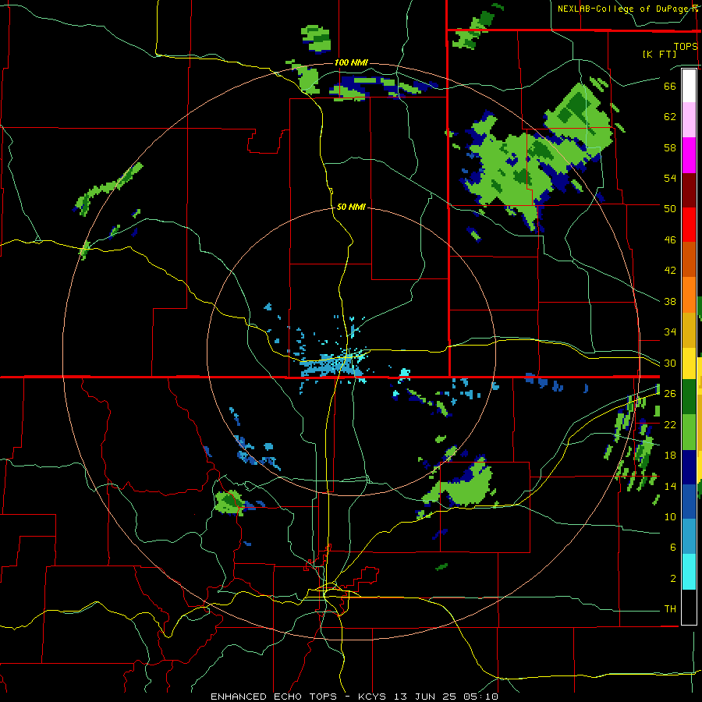The width and height of the screenshot is (702, 702).
Task: Click the "[K FT]" units label
Action: point(659,54)
